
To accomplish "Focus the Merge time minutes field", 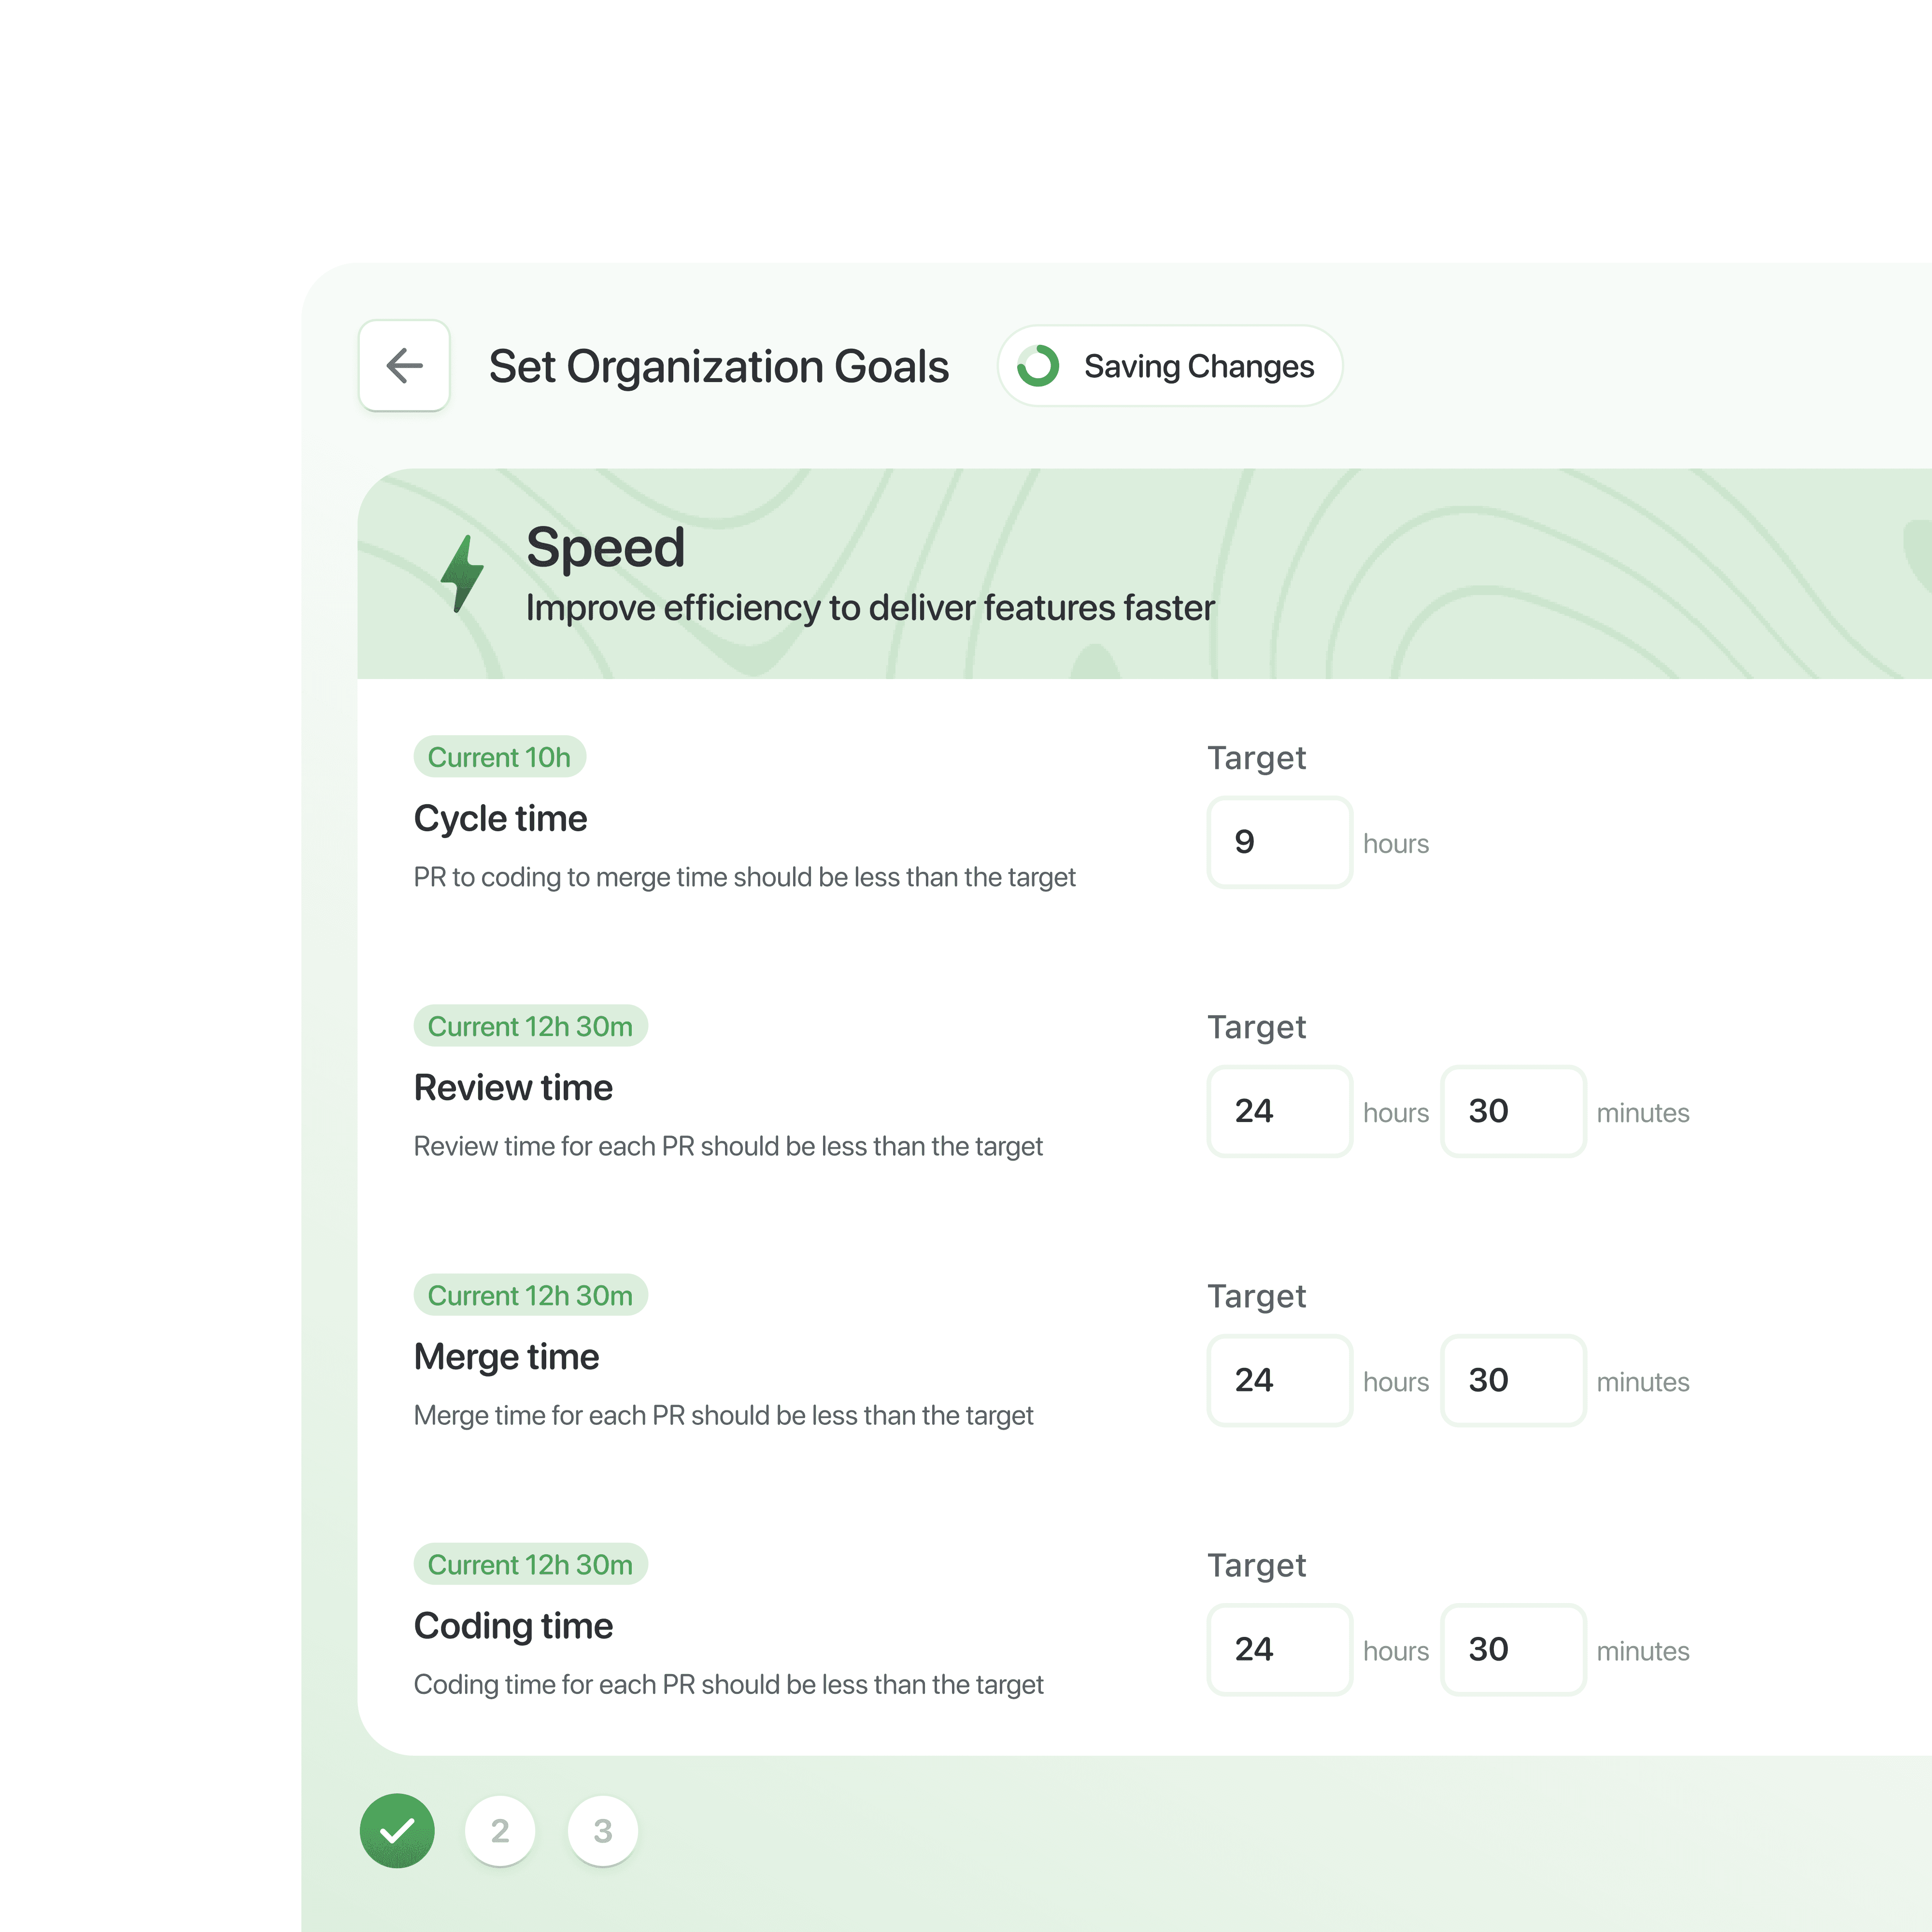I will [1512, 1380].
